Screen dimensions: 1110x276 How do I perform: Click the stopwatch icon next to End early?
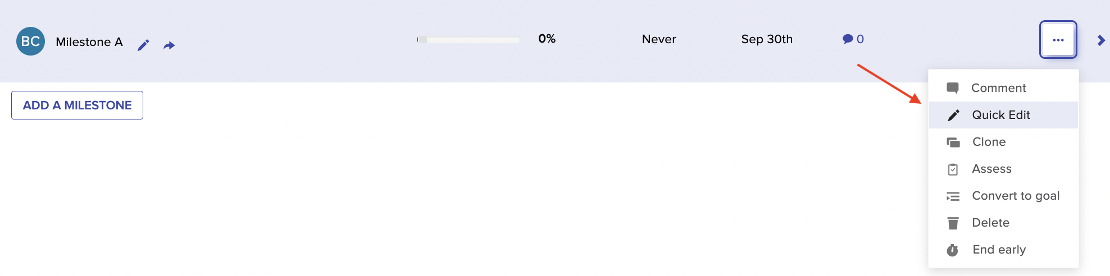click(x=953, y=250)
